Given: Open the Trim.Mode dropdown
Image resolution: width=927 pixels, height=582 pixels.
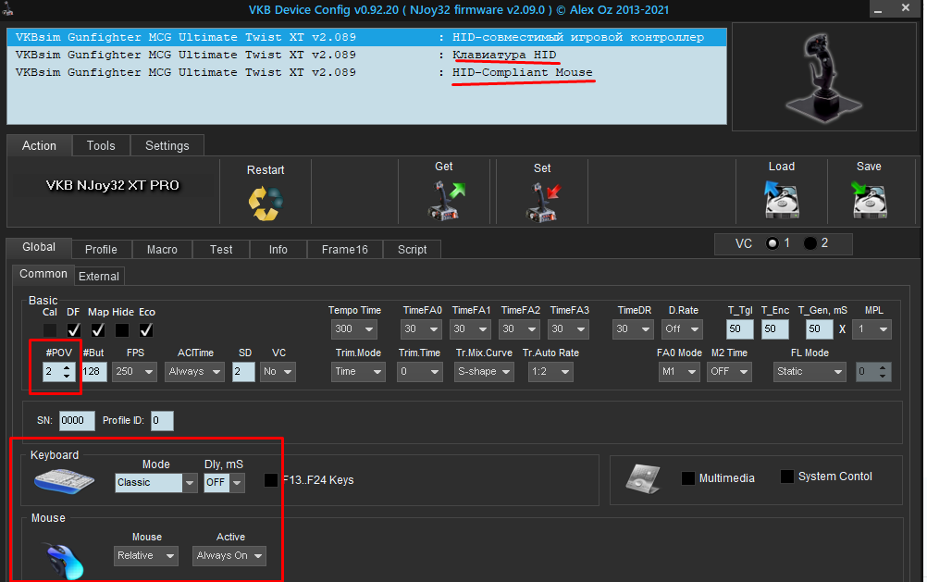Looking at the screenshot, I should coord(358,371).
